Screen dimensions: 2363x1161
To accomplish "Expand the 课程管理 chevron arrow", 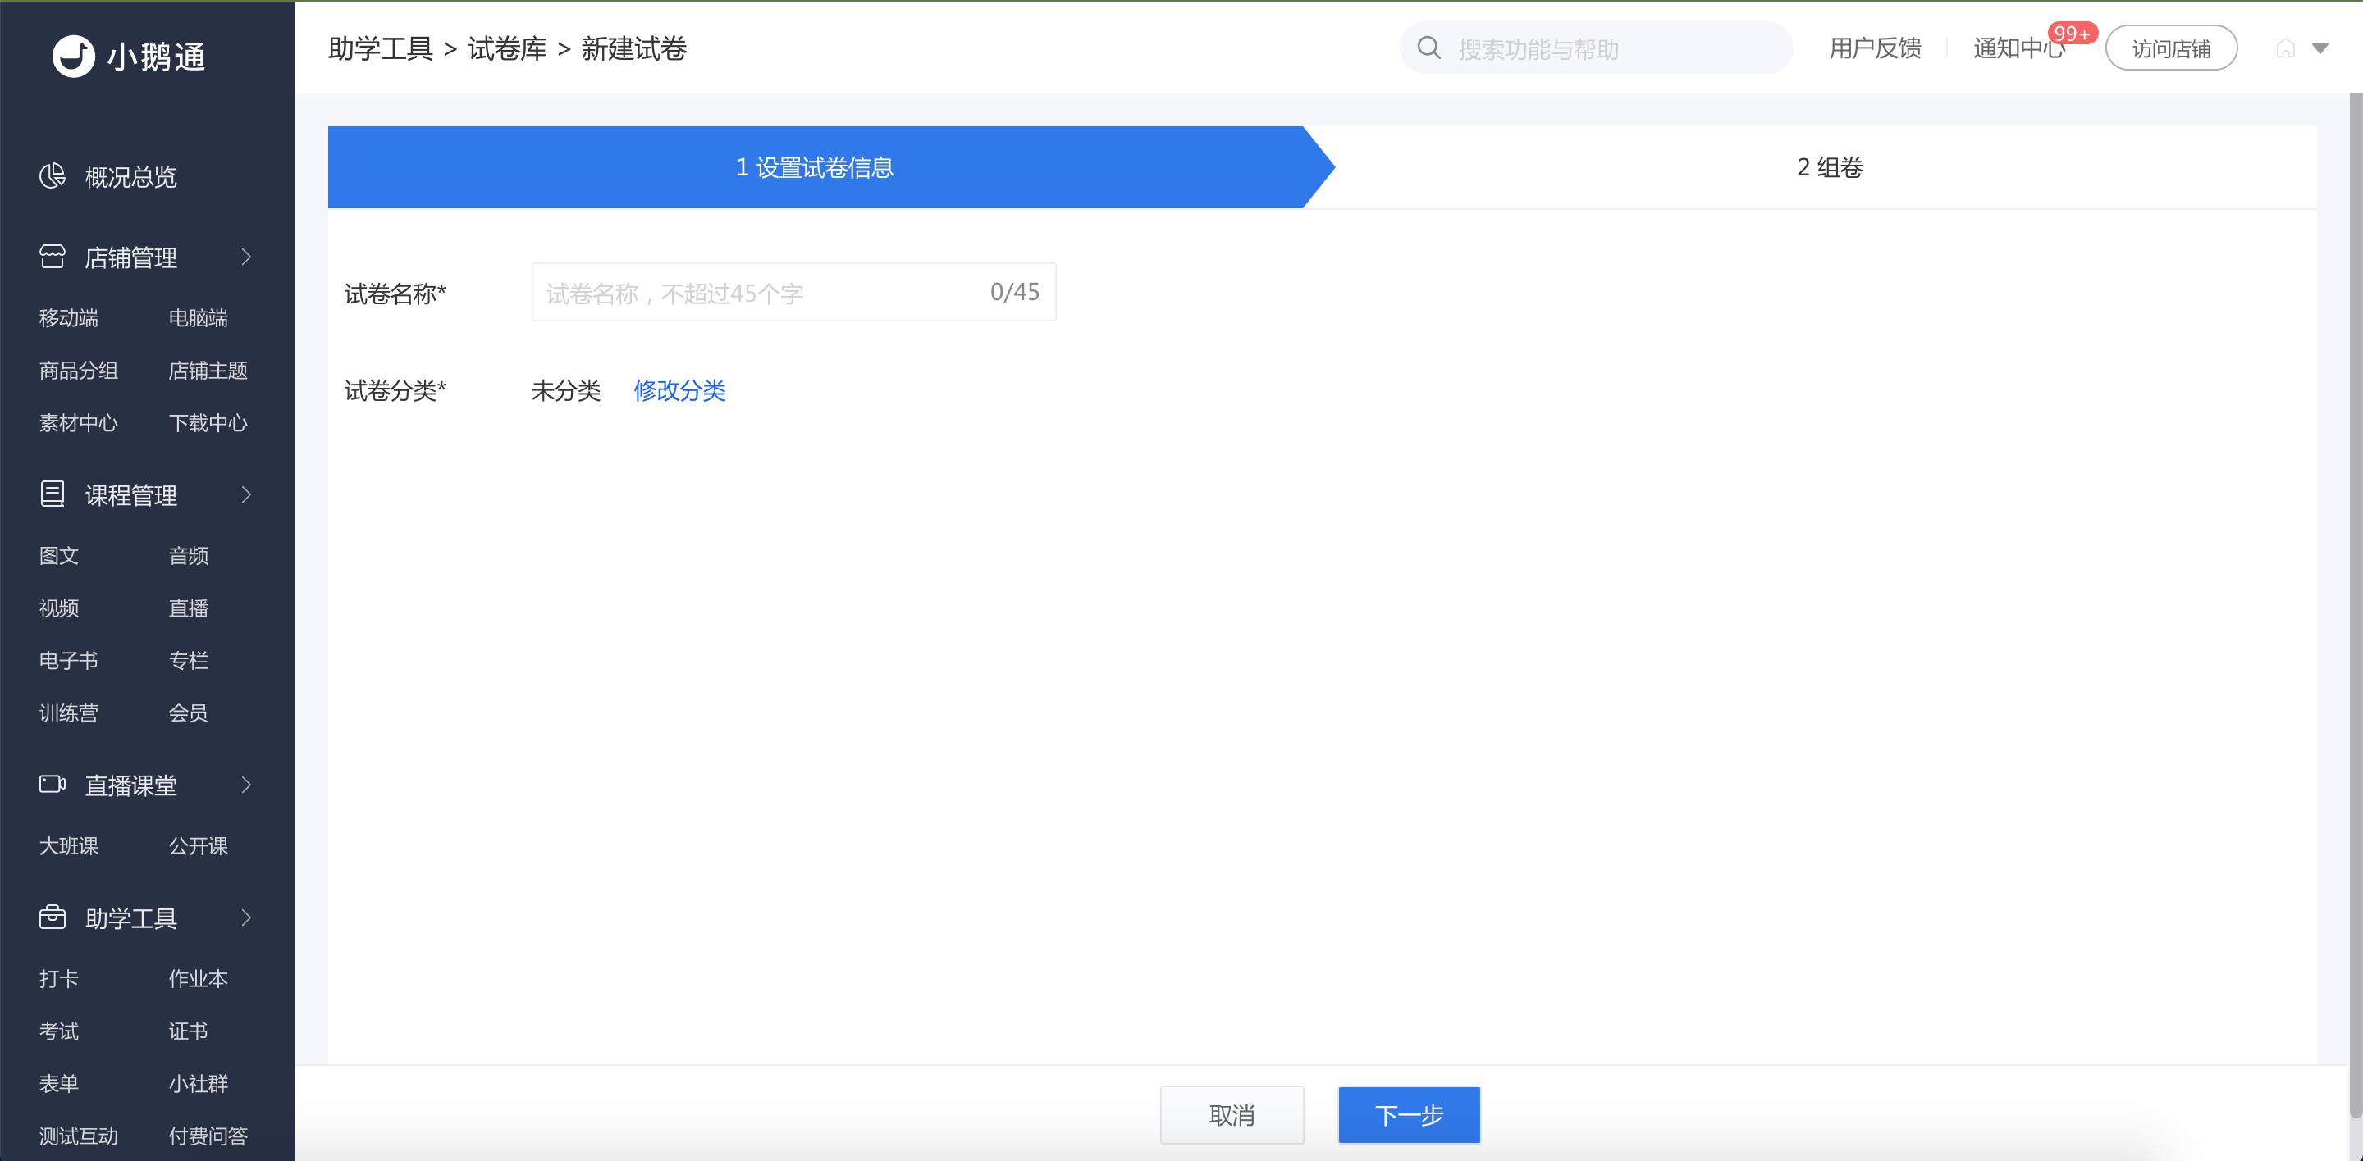I will click(x=246, y=495).
